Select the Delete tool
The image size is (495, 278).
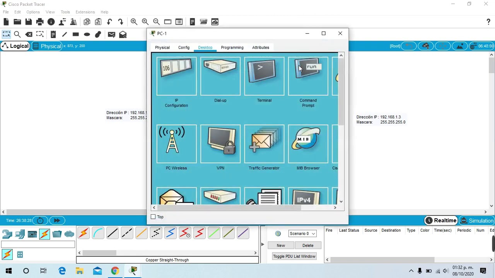click(29, 34)
